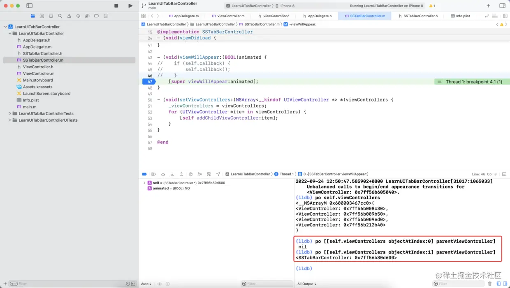
Task: Switch to ViewController.h tab
Action: [274, 16]
